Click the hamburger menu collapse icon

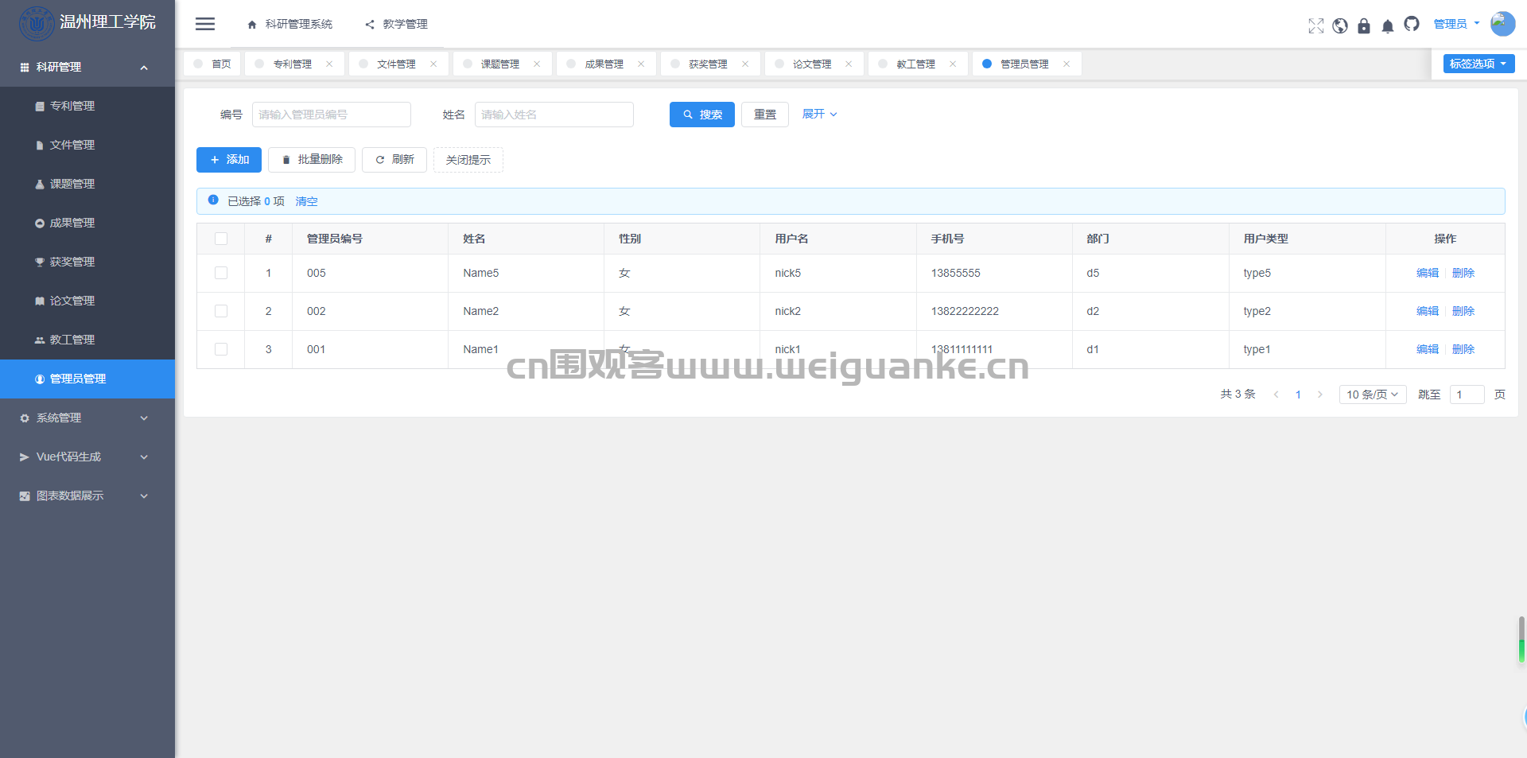point(205,24)
